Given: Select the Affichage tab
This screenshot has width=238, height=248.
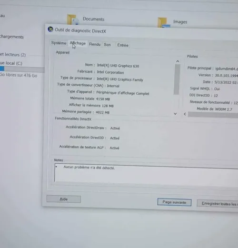Looking at the screenshot, I should (78, 43).
